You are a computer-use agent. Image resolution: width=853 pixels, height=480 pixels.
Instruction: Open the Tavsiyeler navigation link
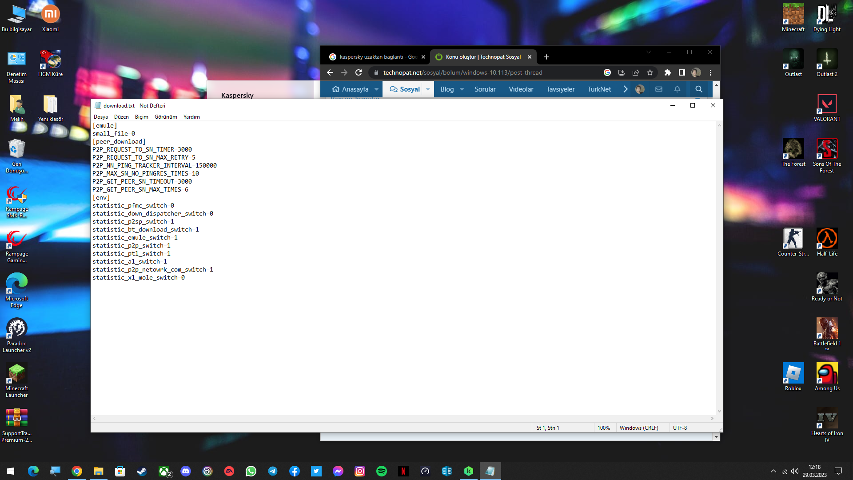point(560,89)
